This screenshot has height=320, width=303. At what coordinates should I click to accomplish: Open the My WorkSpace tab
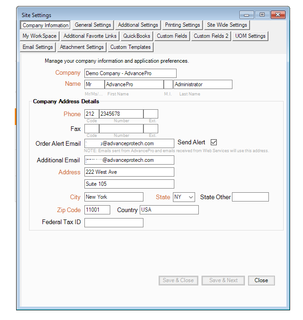pyautogui.click(x=40, y=36)
